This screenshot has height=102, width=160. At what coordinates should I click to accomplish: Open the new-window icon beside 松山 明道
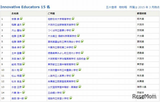click(x=23, y=75)
